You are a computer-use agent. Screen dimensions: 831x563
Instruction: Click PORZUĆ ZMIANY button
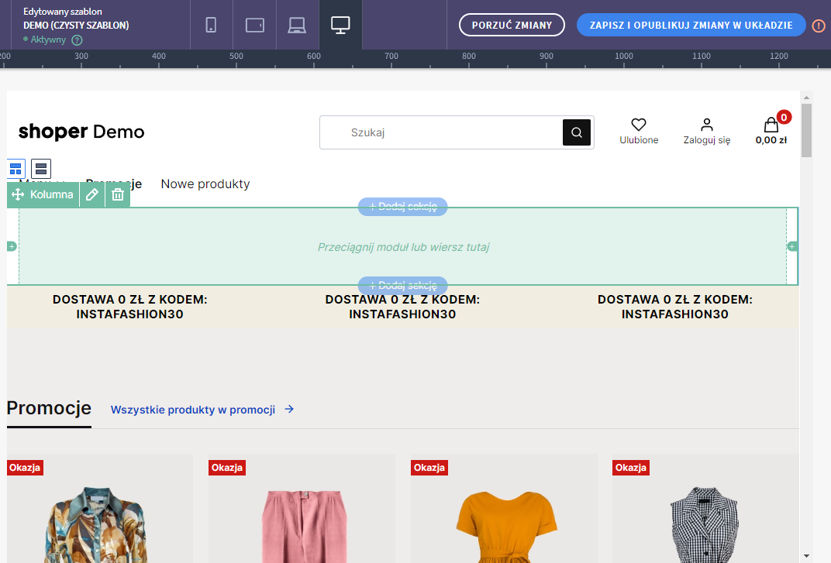pos(512,25)
